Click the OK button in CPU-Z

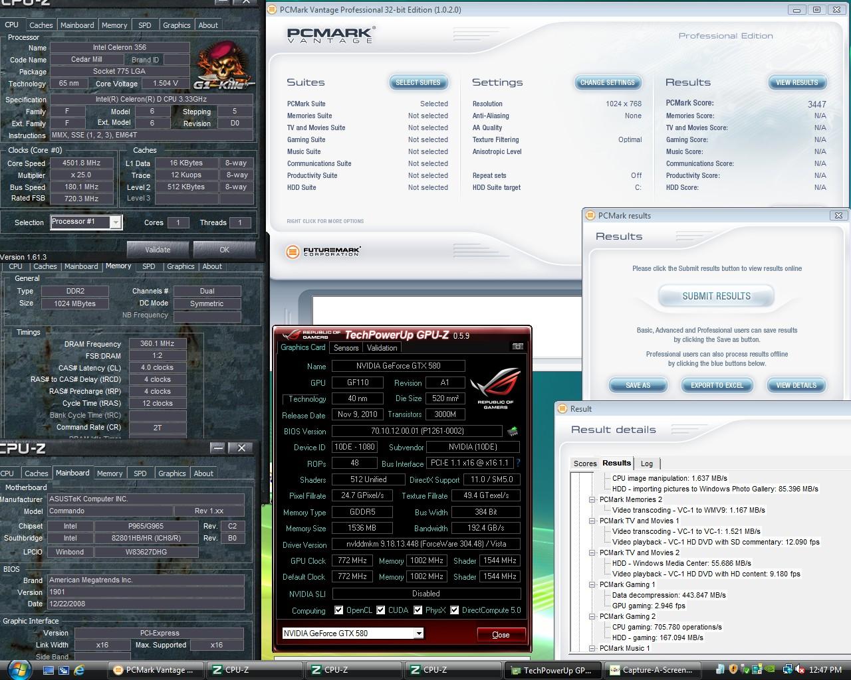(x=224, y=250)
